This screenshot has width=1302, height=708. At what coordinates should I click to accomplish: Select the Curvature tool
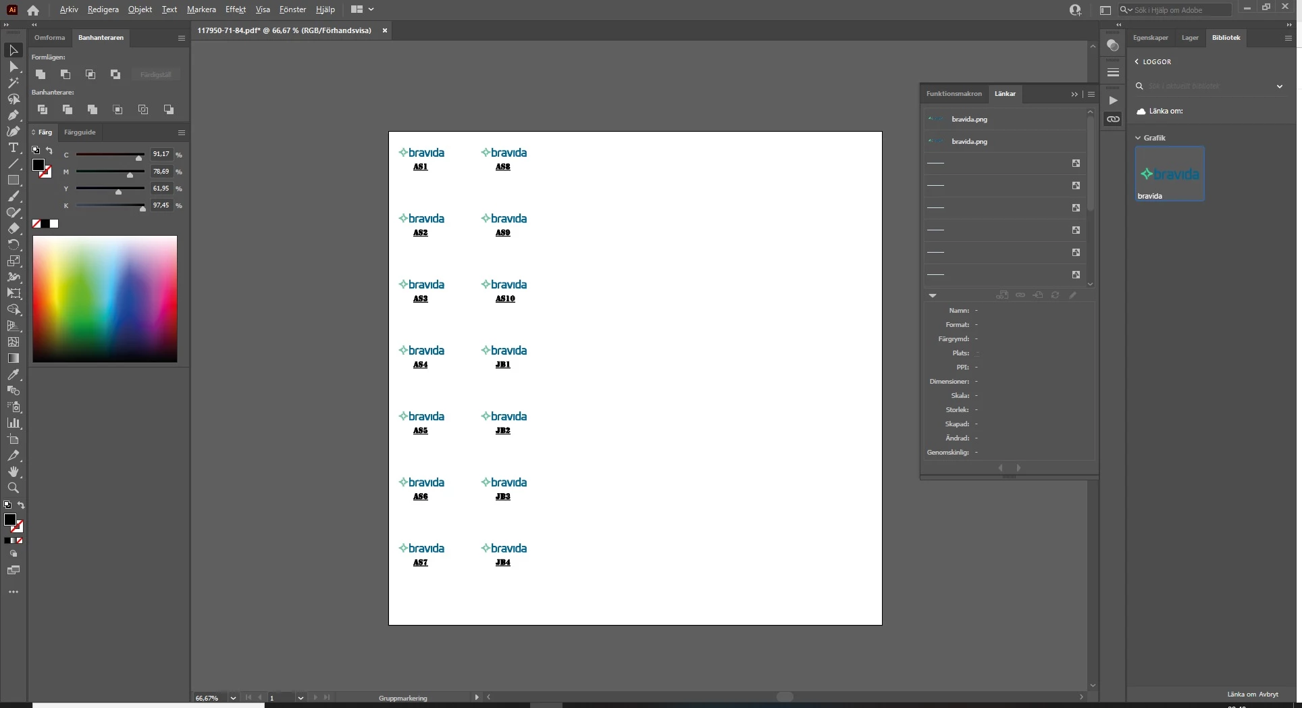click(x=13, y=132)
